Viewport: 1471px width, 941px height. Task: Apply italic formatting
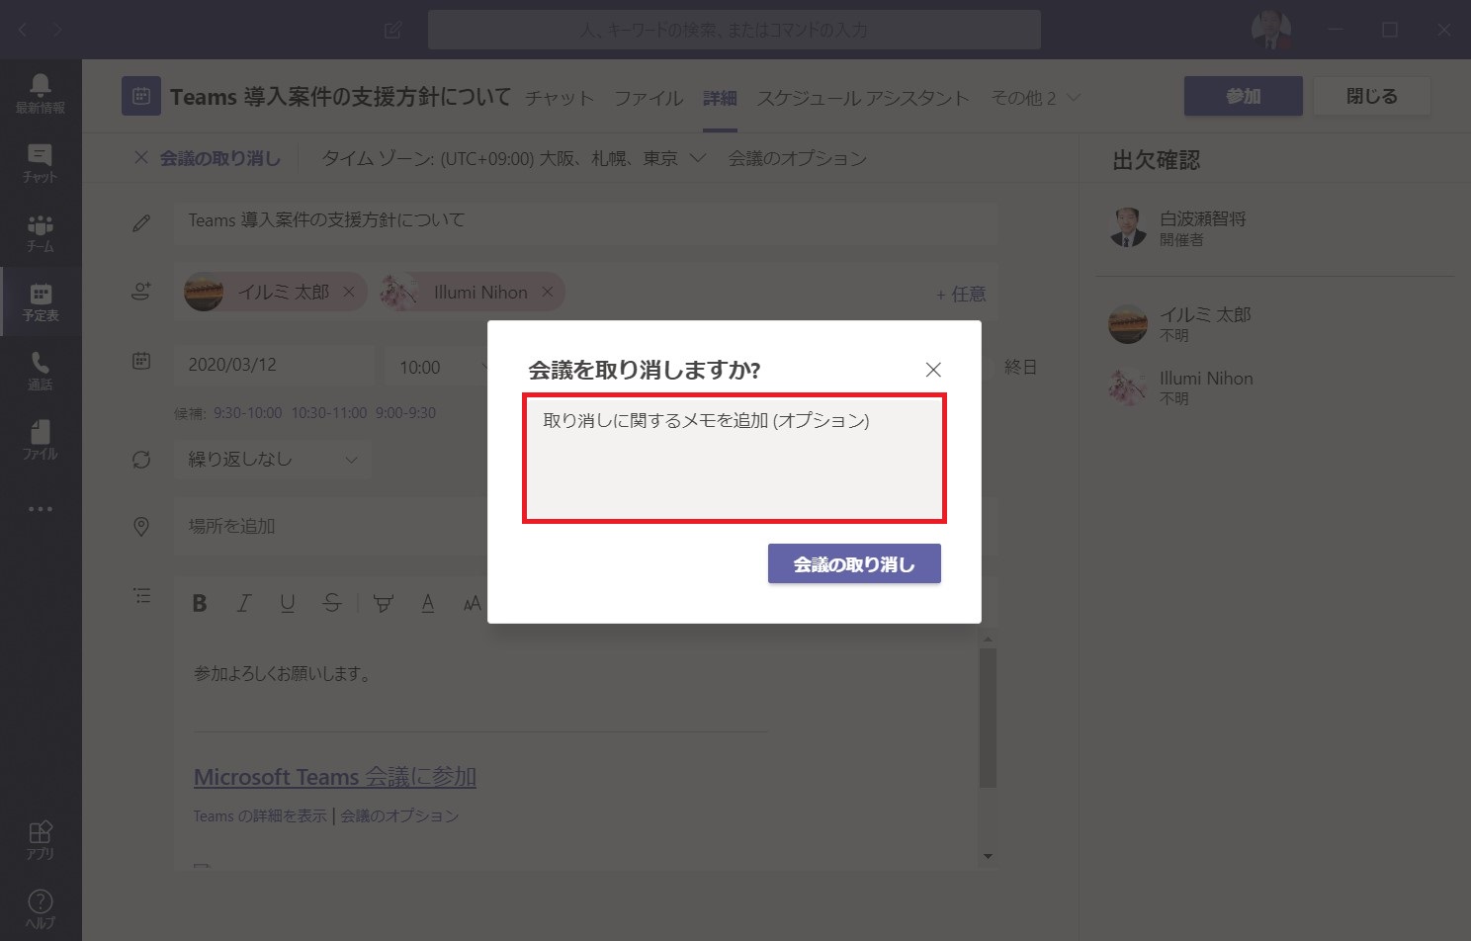click(x=243, y=603)
